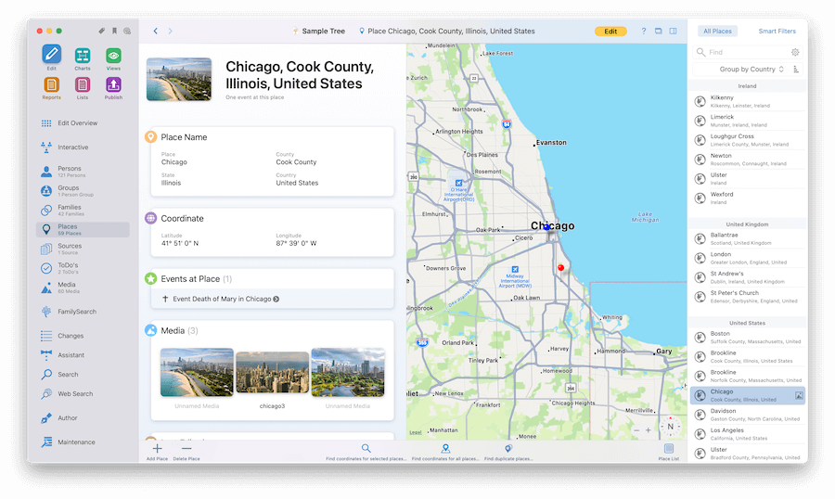This screenshot has width=835, height=499.
Task: Click the sort order icon
Action: [796, 70]
